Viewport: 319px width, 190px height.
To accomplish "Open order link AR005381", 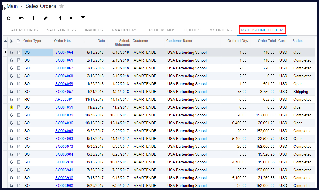I will (x=64, y=99).
